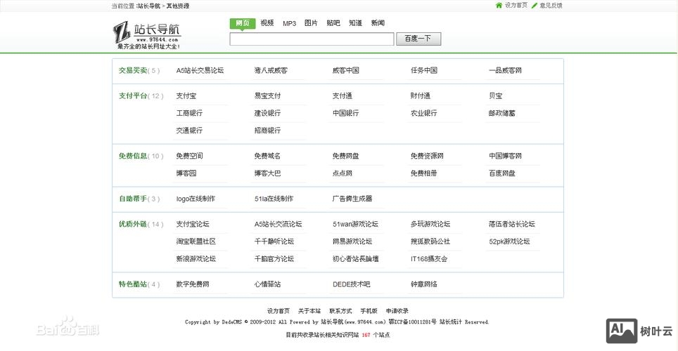
Task: Open the 优质外链 category heading
Action: click(x=133, y=224)
